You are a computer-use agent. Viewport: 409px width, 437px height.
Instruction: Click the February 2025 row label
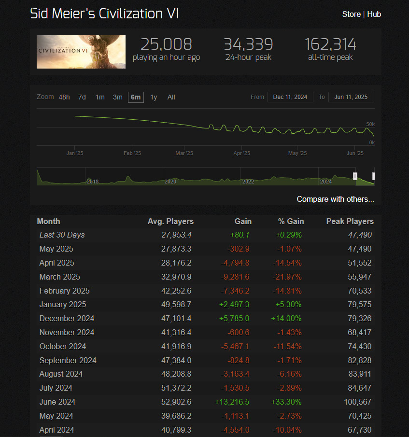pyautogui.click(x=64, y=291)
